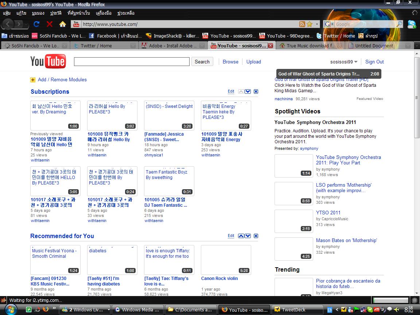Open ImageShack bookmark in bookmarks toolbar
The width and height of the screenshot is (420, 315).
click(172, 36)
